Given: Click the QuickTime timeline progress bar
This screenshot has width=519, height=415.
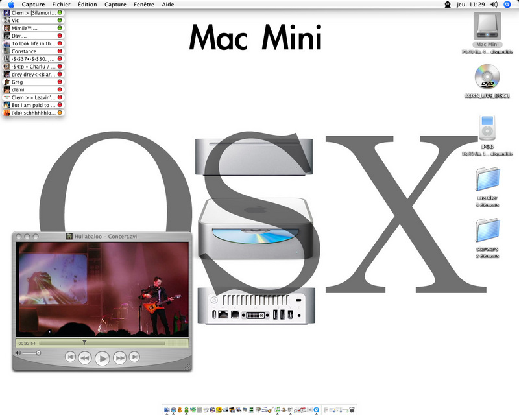Looking at the screenshot, I should click(x=102, y=344).
